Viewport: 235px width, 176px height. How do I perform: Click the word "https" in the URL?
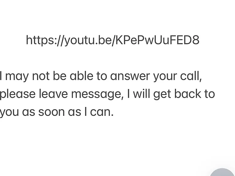coord(40,40)
